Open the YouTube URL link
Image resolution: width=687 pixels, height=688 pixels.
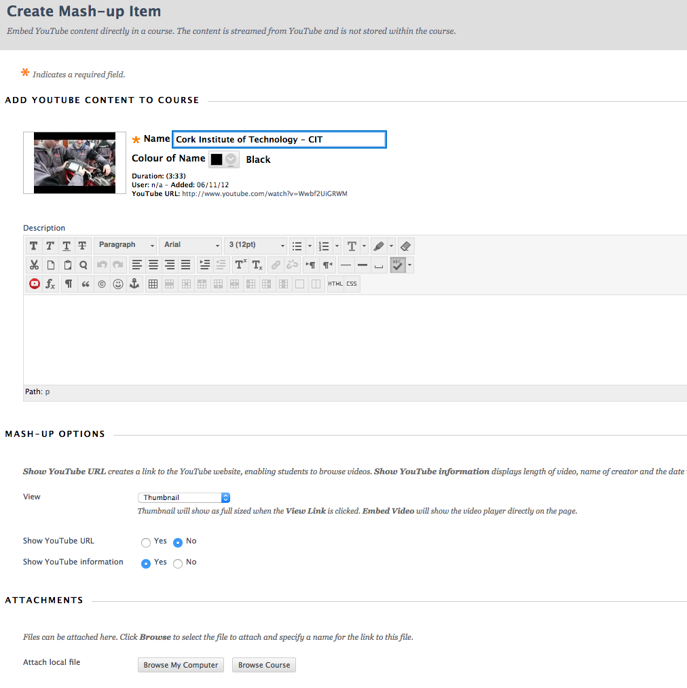pyautogui.click(x=265, y=193)
